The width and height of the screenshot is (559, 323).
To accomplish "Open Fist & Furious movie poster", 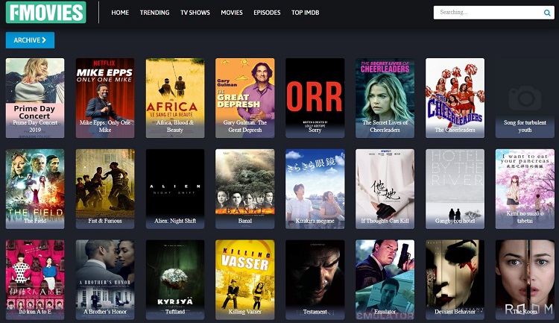I will click(x=105, y=189).
